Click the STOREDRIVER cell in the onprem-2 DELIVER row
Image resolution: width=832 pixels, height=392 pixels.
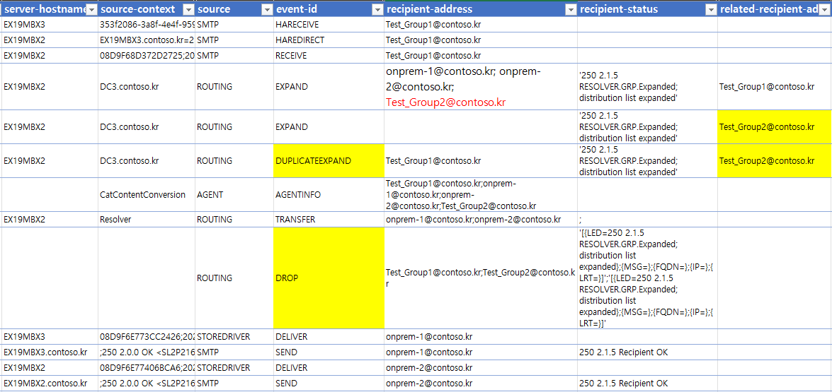pos(234,368)
